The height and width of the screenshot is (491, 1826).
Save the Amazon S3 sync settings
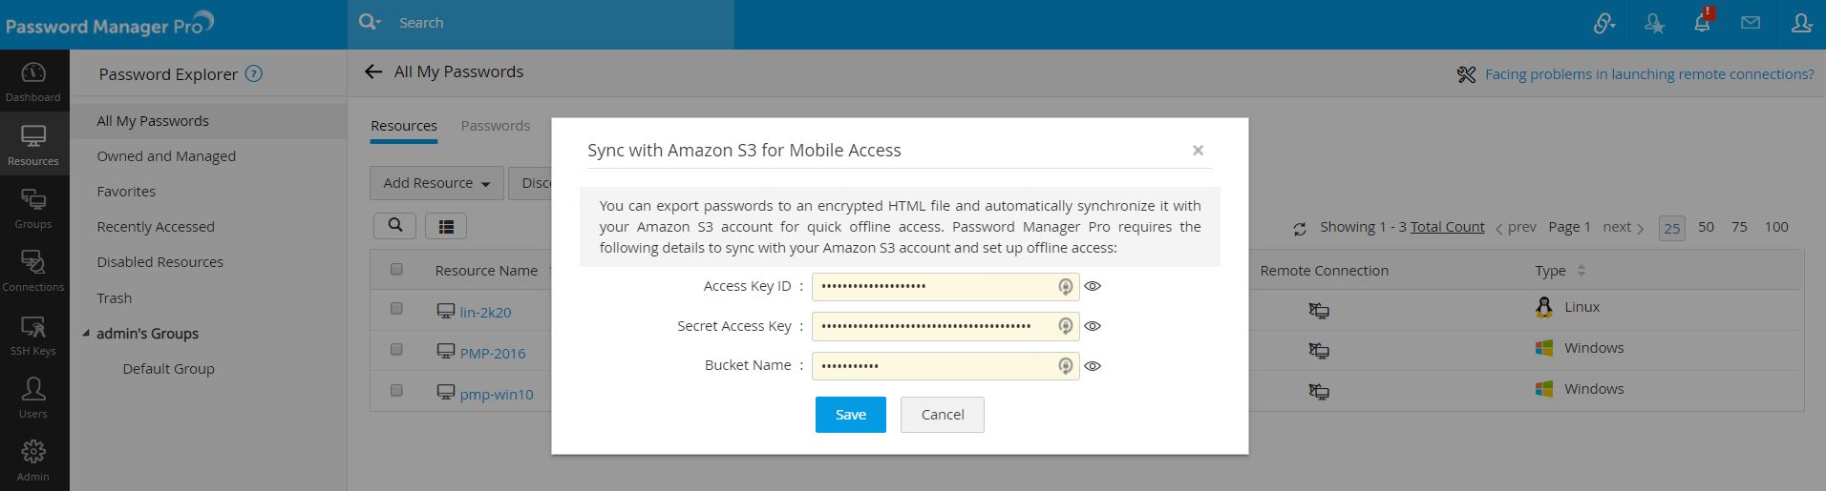click(850, 415)
